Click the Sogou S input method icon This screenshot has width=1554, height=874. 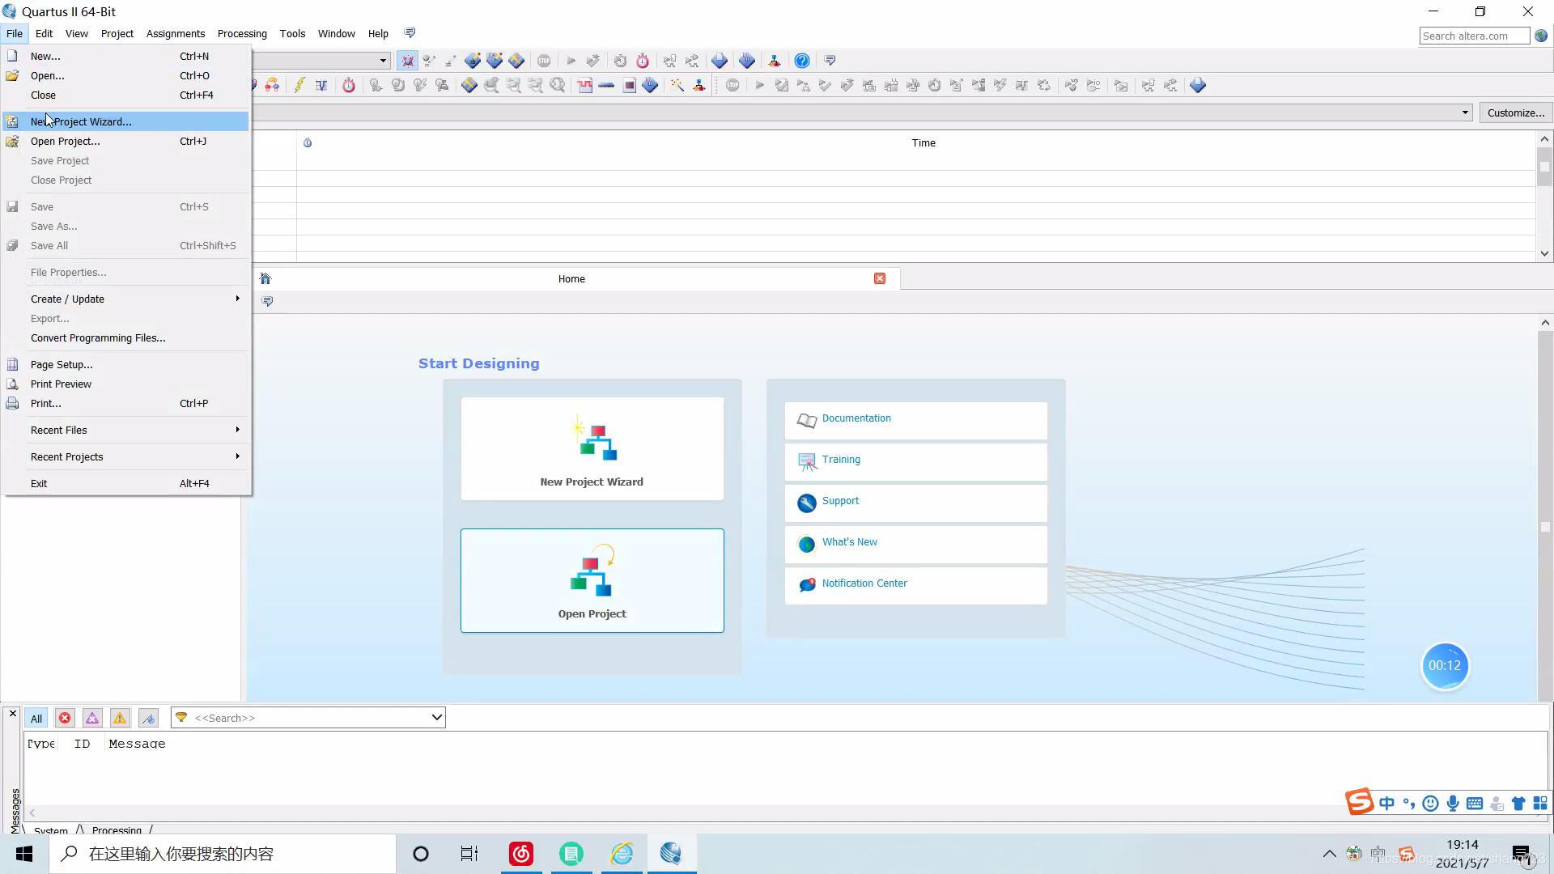click(x=1360, y=802)
